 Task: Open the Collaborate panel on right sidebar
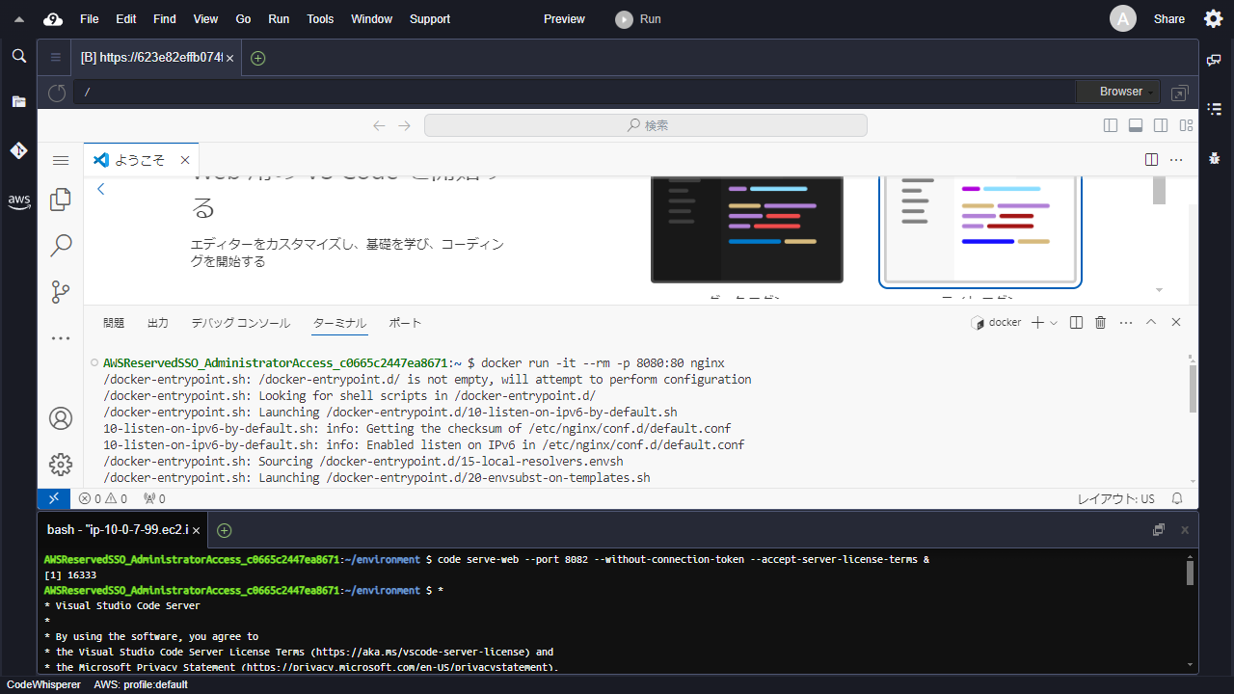click(x=1215, y=60)
